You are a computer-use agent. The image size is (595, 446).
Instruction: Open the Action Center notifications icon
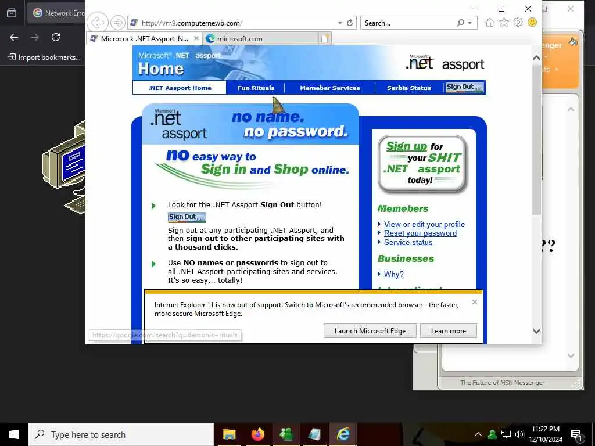tap(576, 435)
